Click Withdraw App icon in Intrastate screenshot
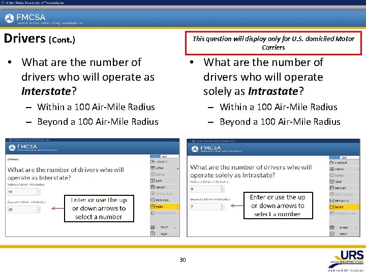The width and height of the screenshot is (366, 274). 331,213
